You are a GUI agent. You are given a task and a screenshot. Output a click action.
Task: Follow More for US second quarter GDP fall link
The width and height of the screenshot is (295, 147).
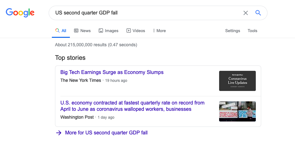106,133
